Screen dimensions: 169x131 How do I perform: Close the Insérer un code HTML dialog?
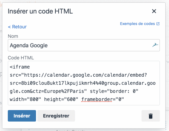tap(154, 11)
